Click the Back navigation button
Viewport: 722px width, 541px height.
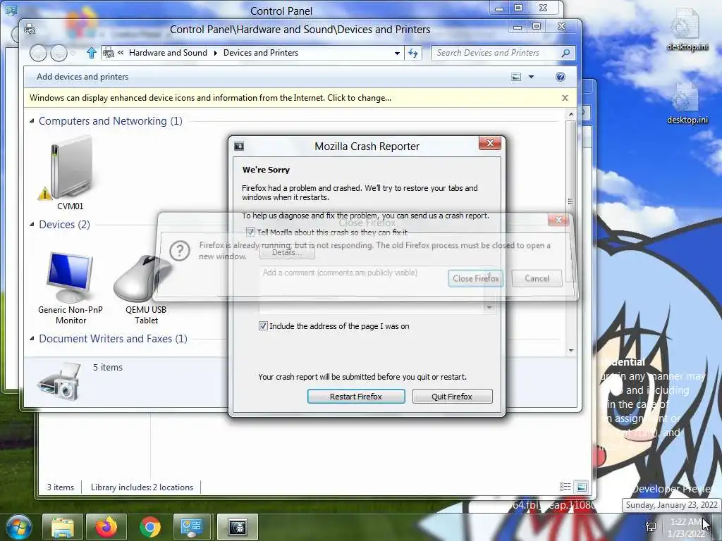[x=38, y=53]
